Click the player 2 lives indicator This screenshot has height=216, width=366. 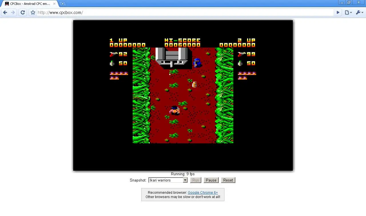(x=247, y=76)
